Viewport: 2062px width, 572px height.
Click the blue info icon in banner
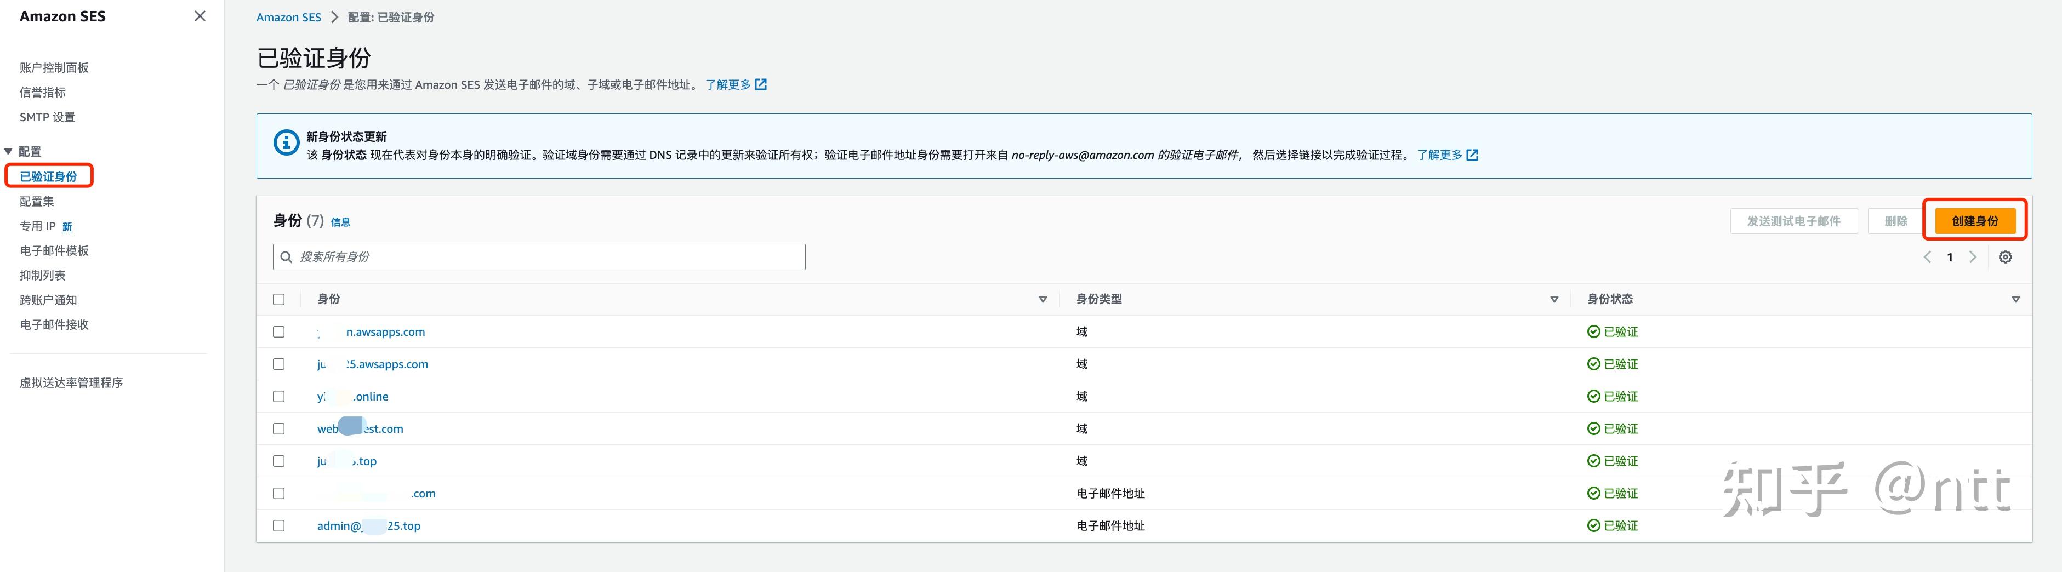click(287, 142)
